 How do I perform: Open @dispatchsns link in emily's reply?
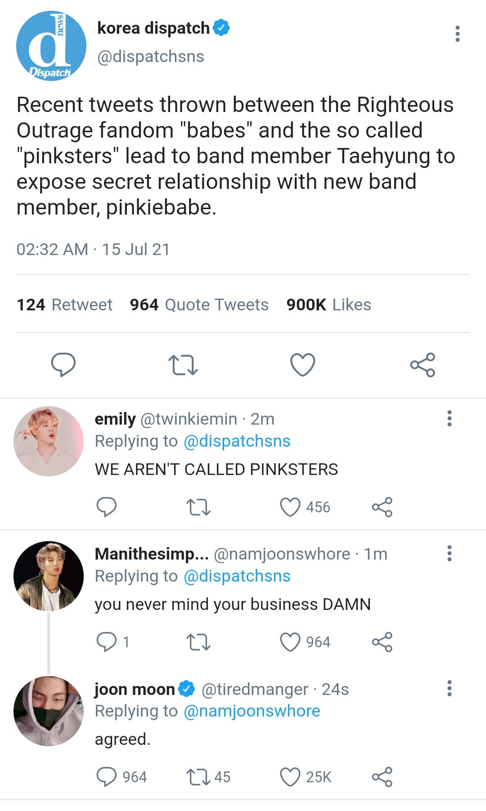tap(237, 441)
